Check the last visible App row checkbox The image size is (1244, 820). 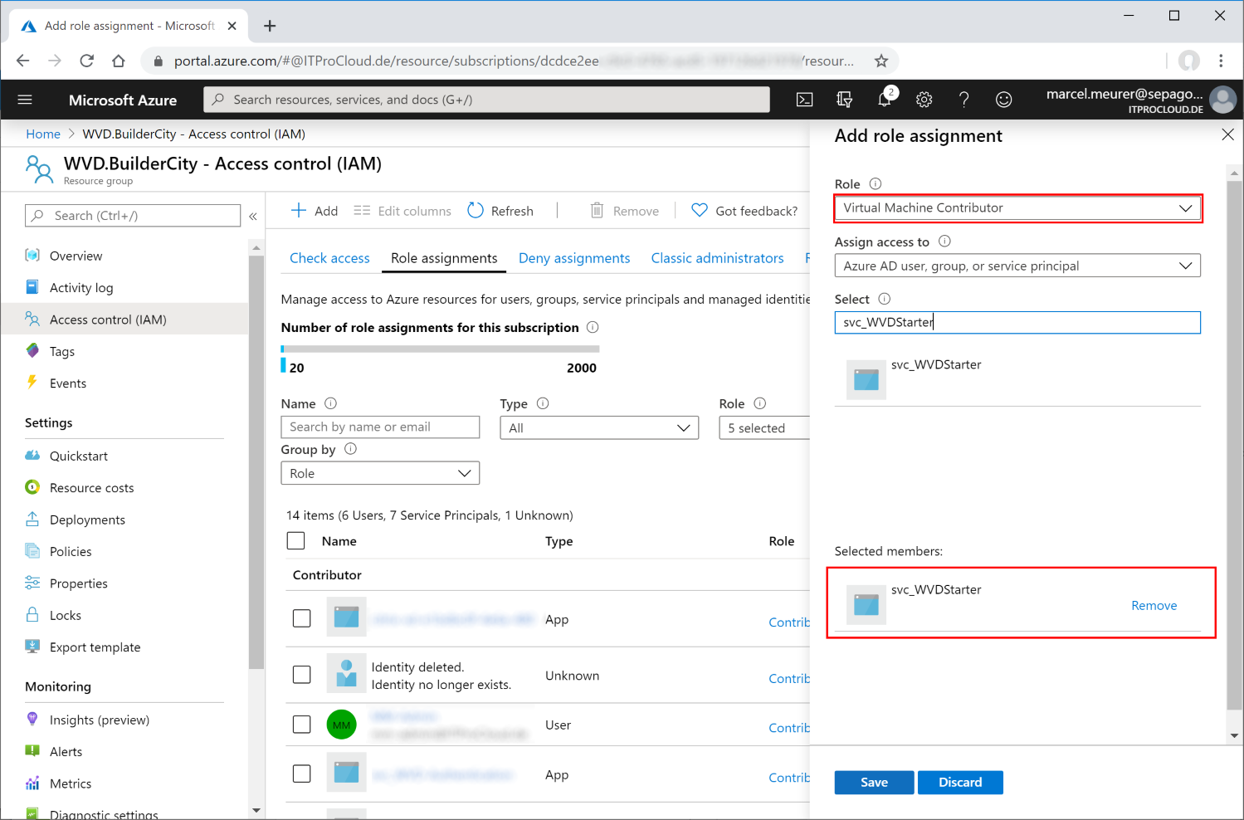coord(302,774)
